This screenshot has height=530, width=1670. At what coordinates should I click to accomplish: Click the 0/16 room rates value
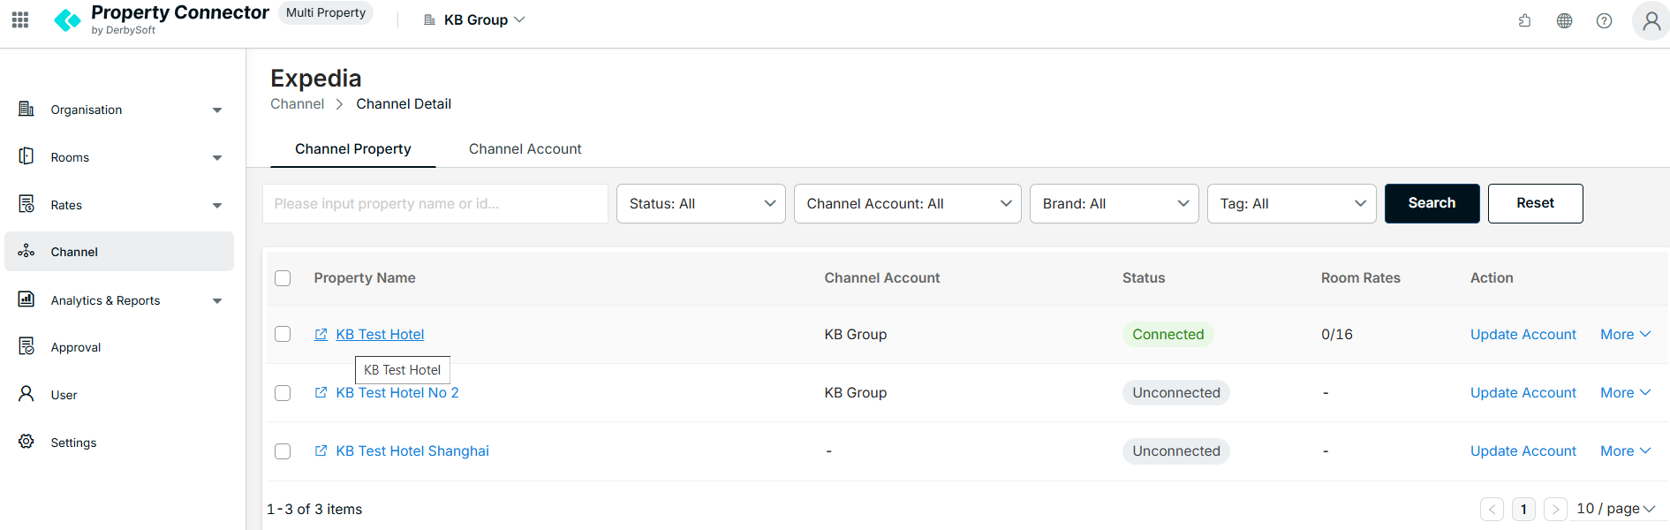pos(1336,334)
